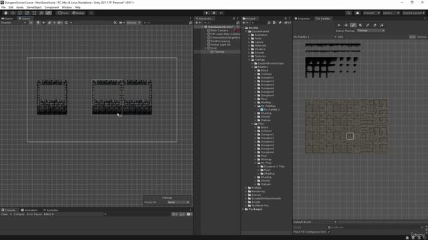Select the Scale tool in main toolbar
This screenshot has height=240, width=428.
tap(27, 13)
